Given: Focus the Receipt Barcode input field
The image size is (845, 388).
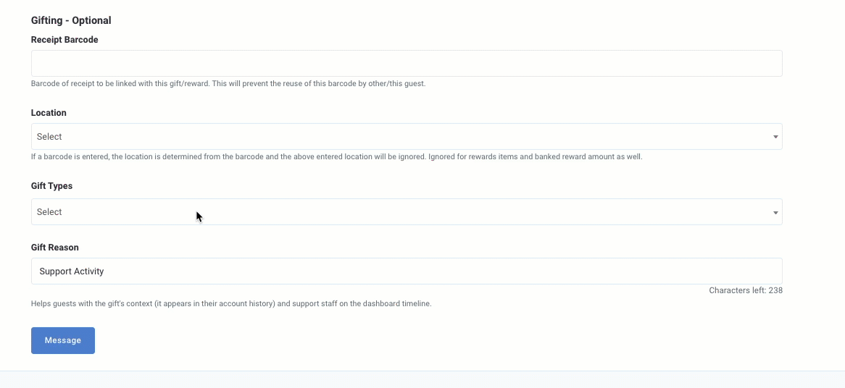Looking at the screenshot, I should [407, 64].
